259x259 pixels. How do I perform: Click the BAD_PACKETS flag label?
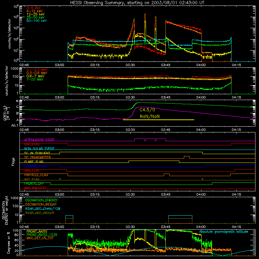[35, 188]
